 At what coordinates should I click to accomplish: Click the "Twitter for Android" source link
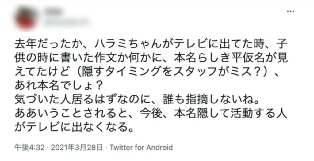(141, 147)
